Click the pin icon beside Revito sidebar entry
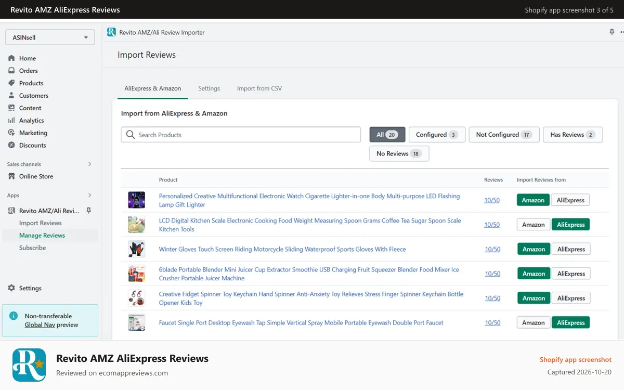The image size is (624, 390). (x=88, y=211)
